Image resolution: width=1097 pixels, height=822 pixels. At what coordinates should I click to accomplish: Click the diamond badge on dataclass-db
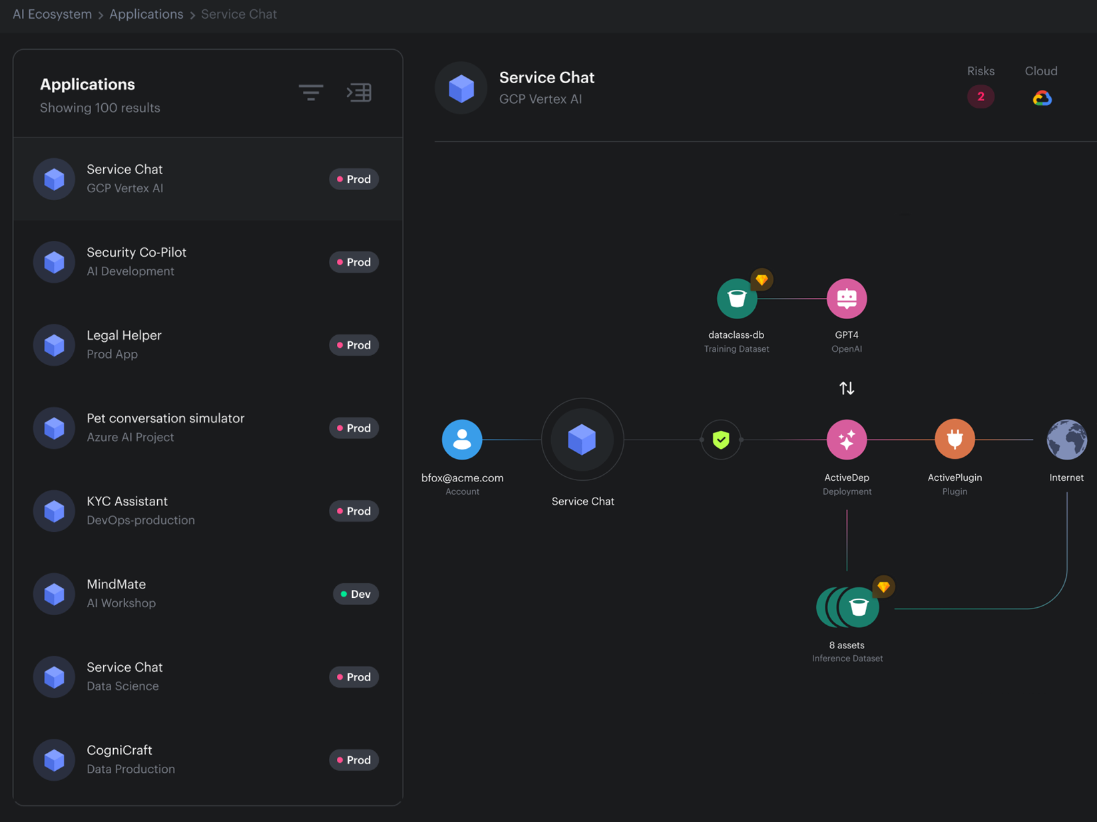click(762, 279)
